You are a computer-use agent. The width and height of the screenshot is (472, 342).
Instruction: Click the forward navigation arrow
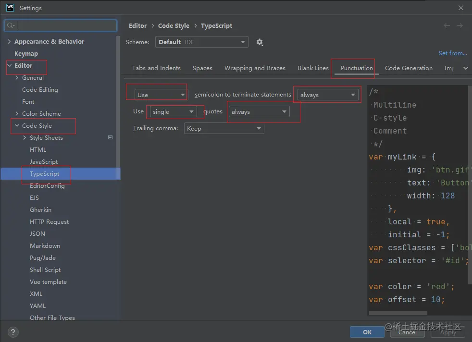[x=460, y=25]
